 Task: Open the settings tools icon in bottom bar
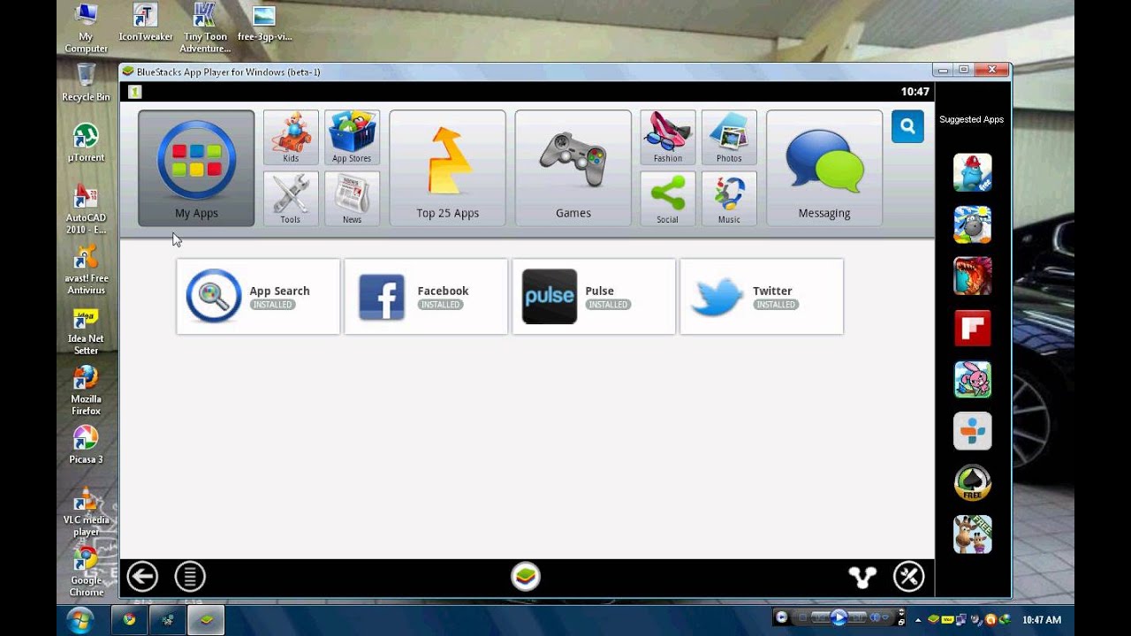(x=908, y=577)
